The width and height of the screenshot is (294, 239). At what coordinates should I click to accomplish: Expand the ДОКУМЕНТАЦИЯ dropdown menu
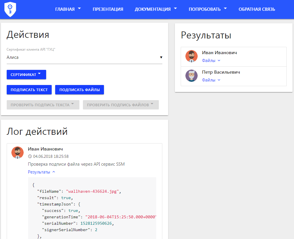click(x=156, y=9)
